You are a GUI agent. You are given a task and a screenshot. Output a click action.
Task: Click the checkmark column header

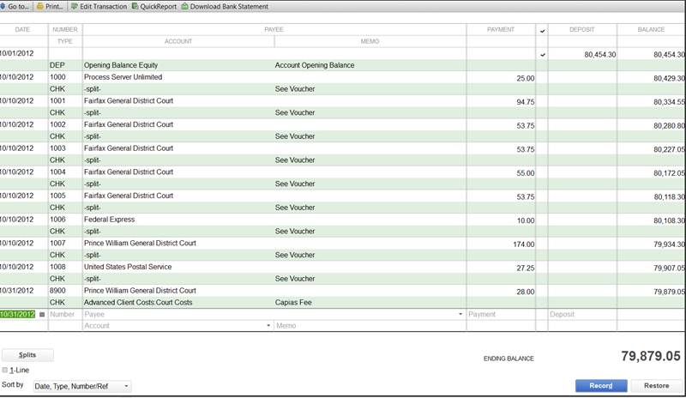(542, 30)
